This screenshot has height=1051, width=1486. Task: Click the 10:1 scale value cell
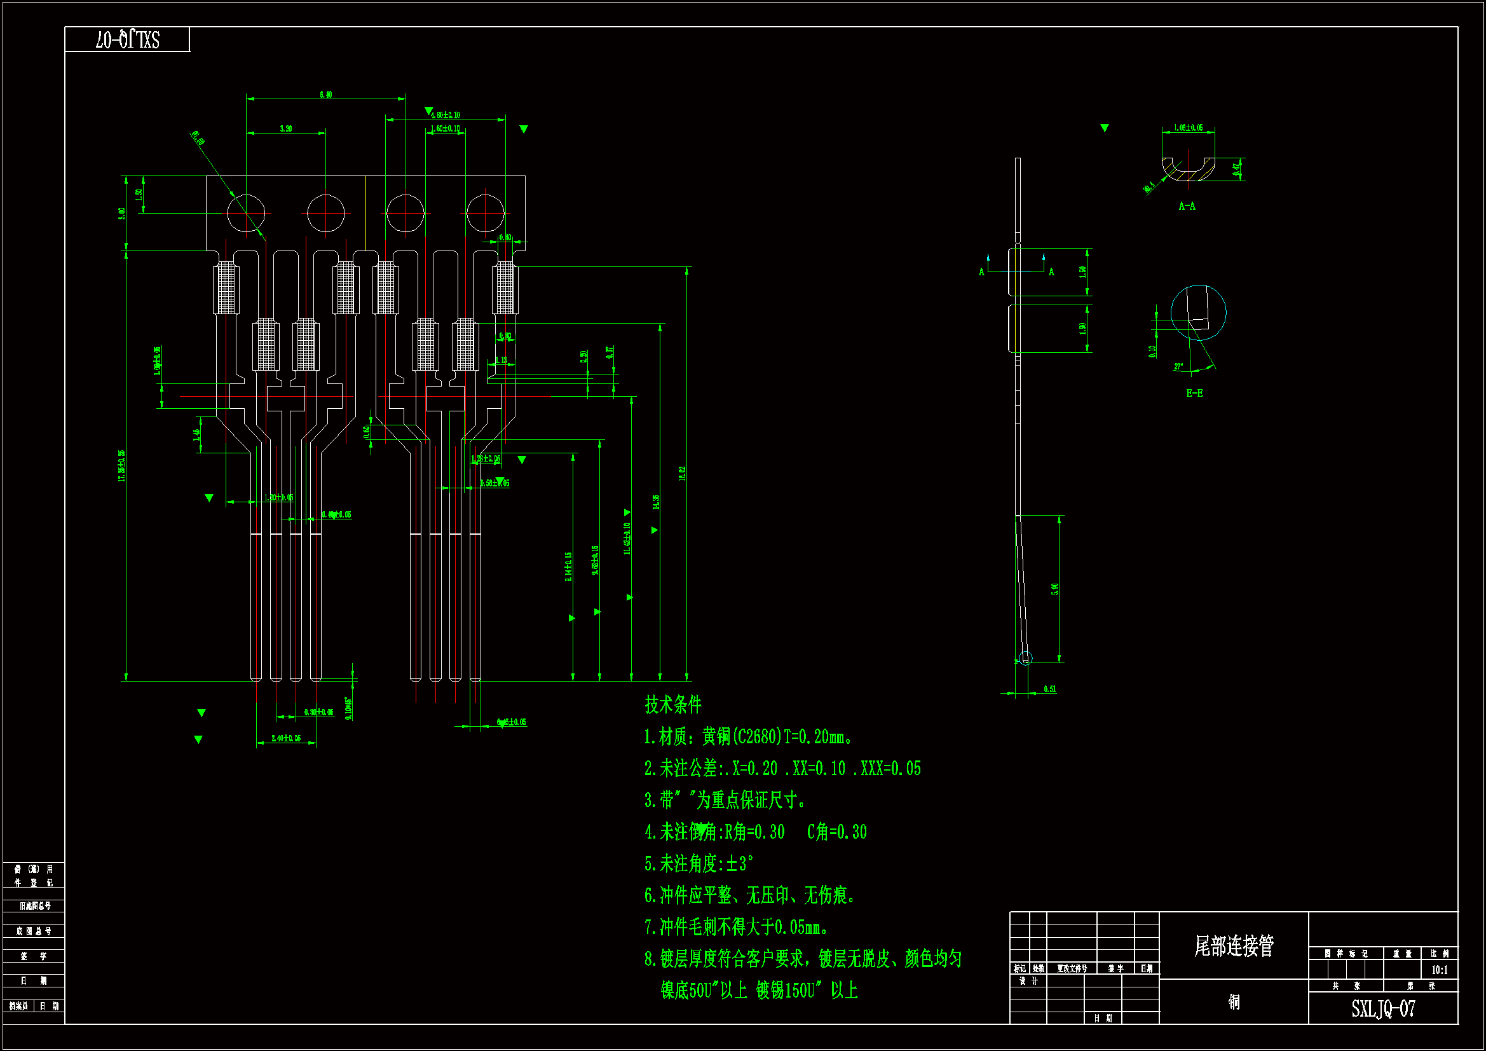coord(1440,970)
